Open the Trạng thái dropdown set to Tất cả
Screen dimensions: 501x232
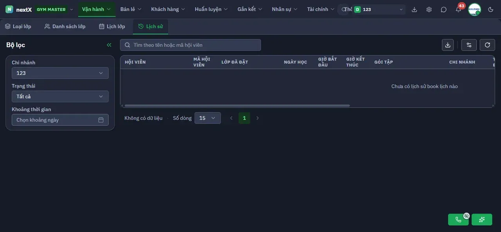tap(60, 96)
